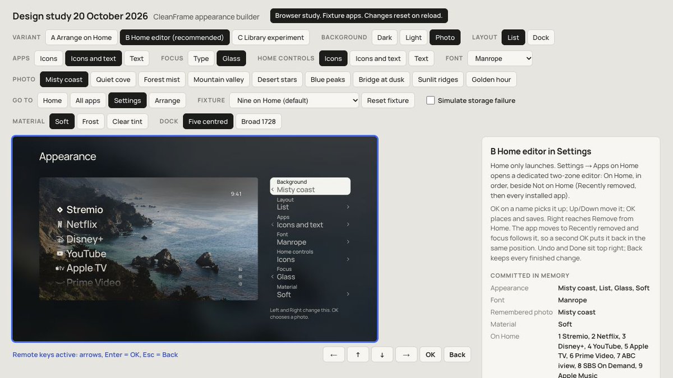Open the Font dropdown showing Manrope
The image size is (673, 378).
point(501,58)
